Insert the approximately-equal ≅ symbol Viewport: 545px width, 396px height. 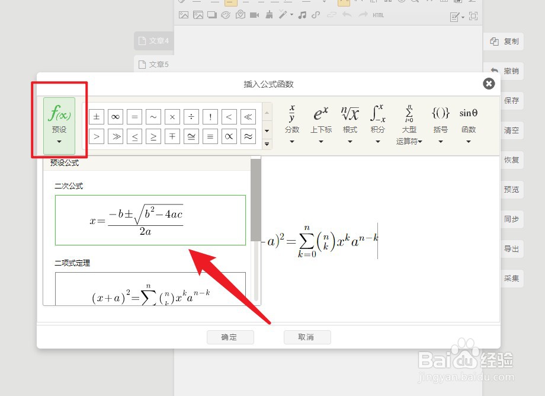point(191,136)
